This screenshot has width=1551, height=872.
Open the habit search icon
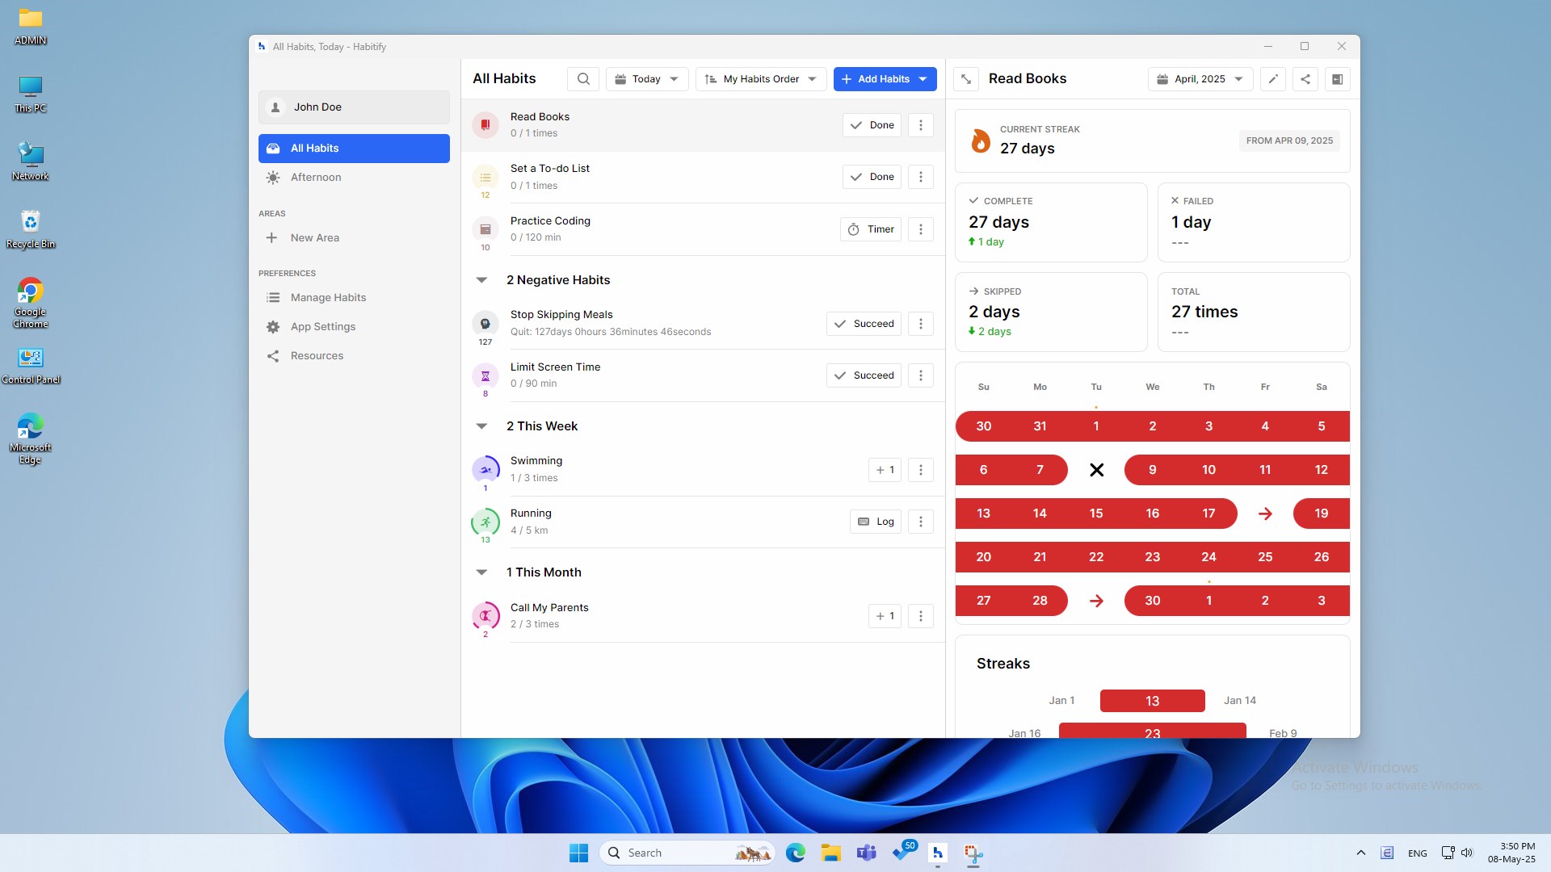pos(583,79)
